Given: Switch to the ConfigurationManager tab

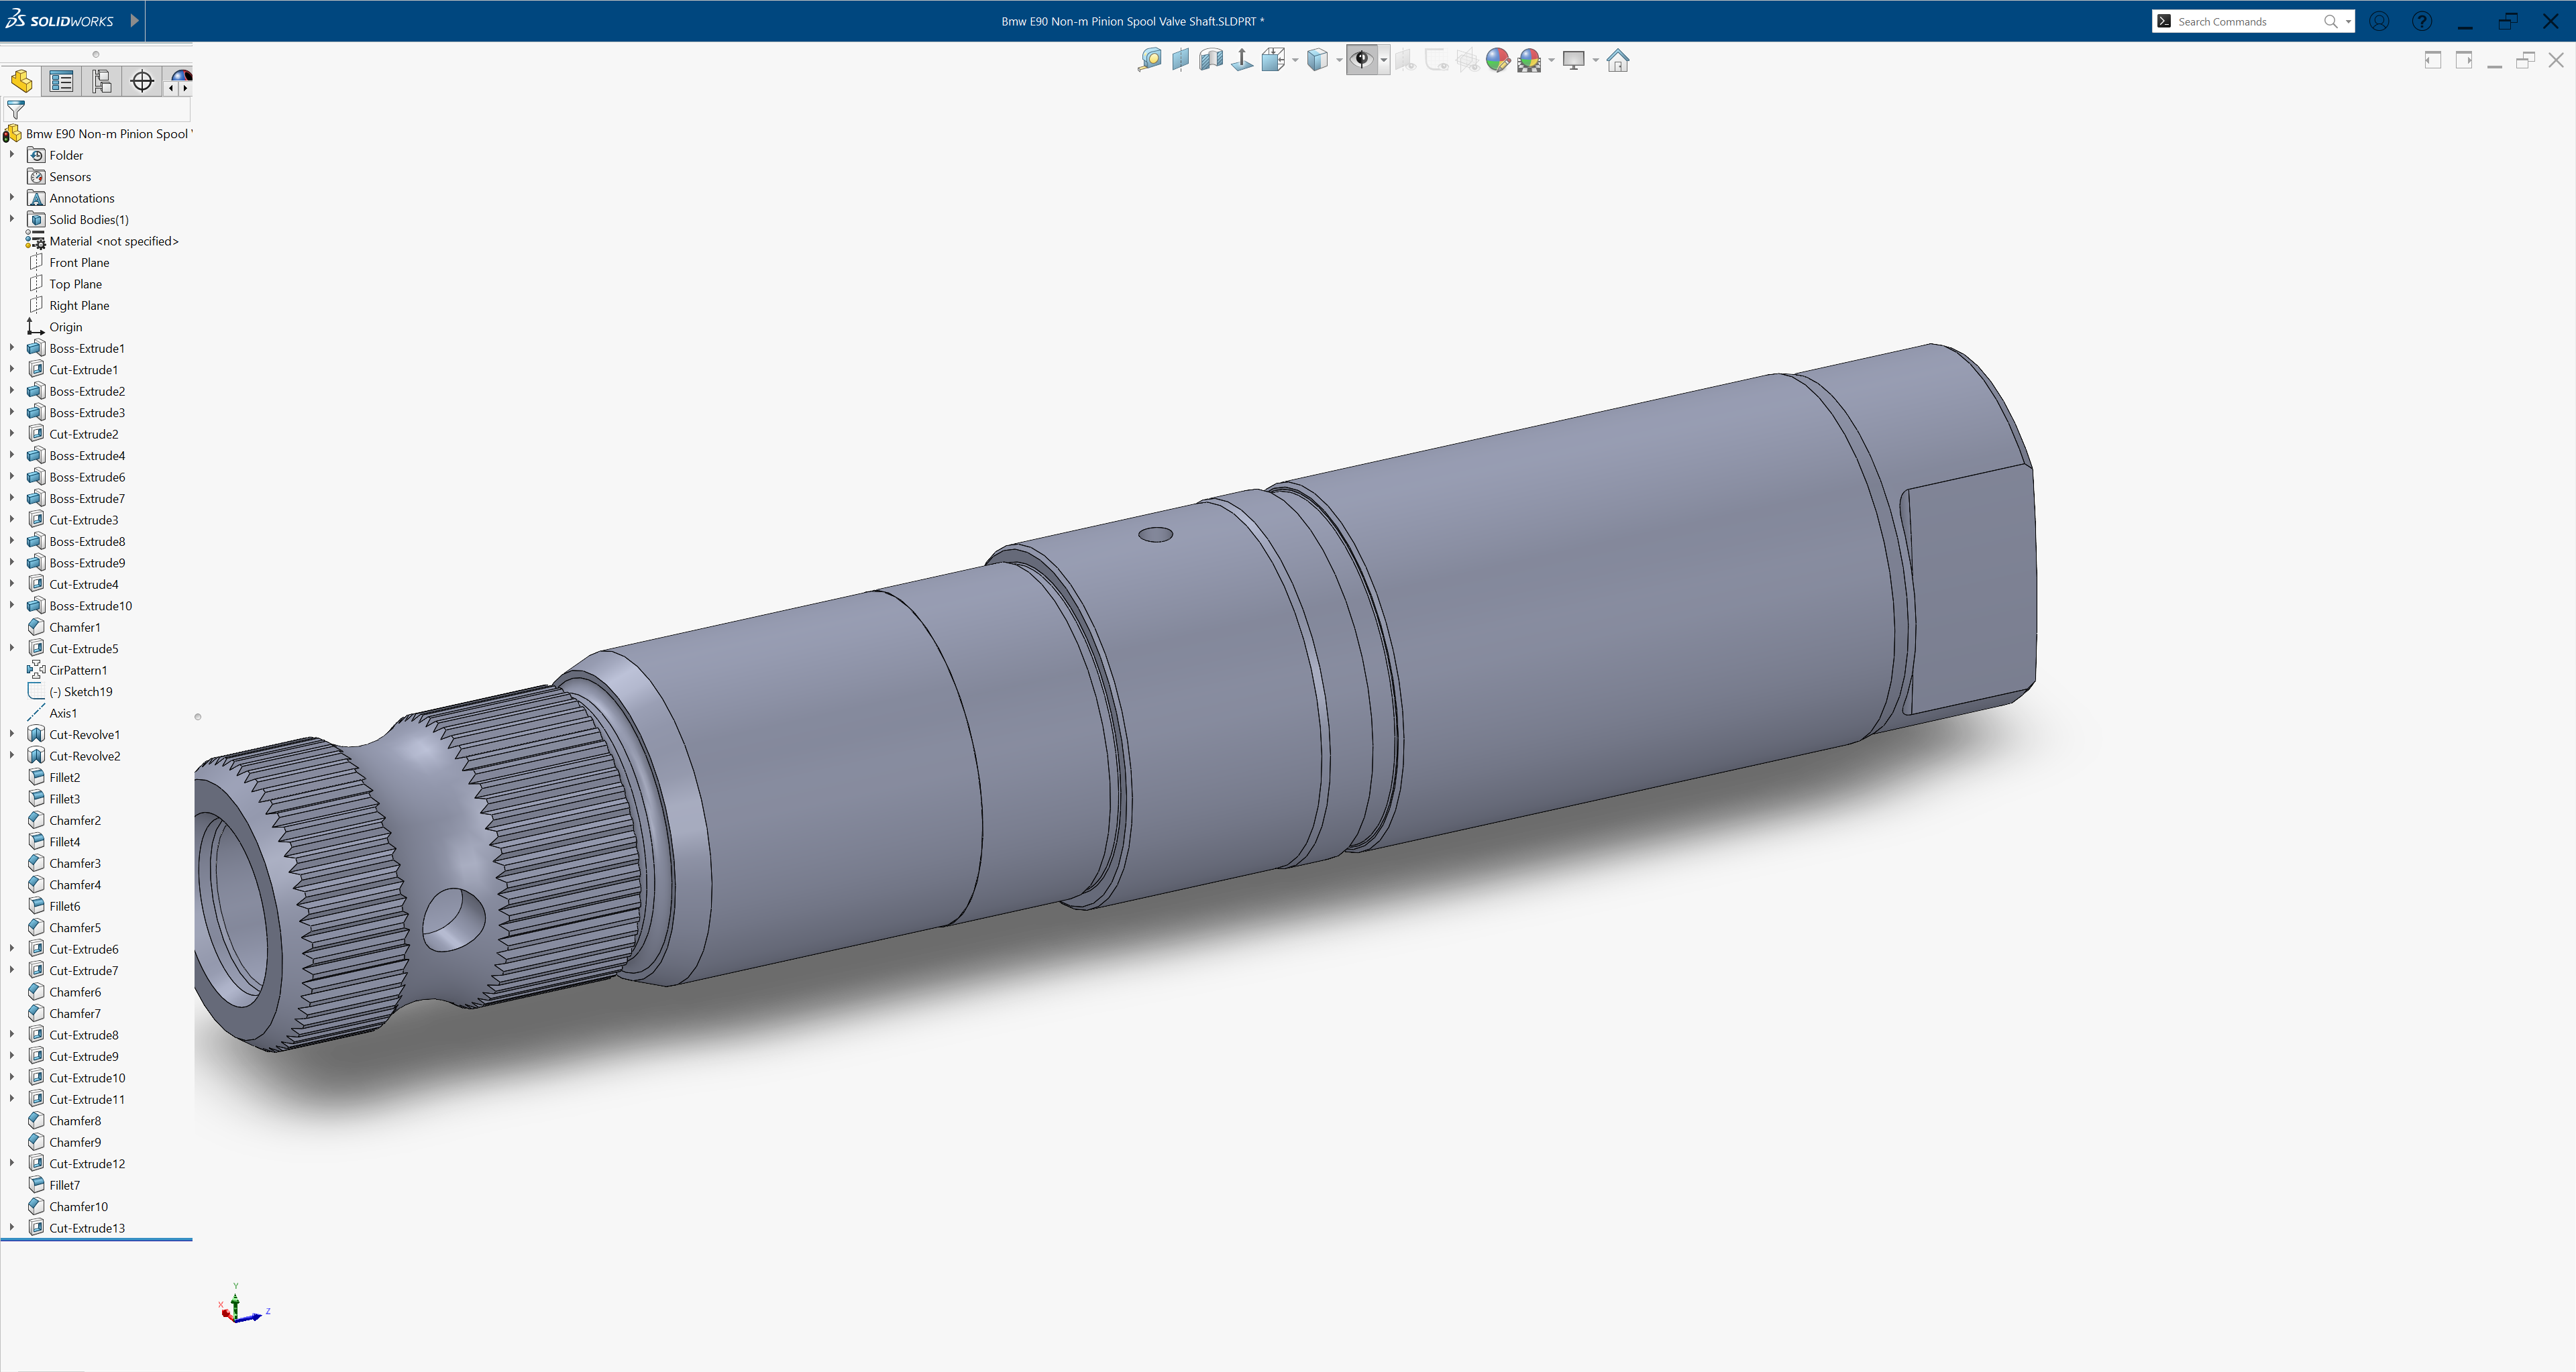Looking at the screenshot, I should click(x=102, y=82).
